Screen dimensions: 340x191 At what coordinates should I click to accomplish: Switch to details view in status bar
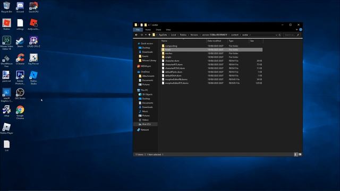pos(295,154)
